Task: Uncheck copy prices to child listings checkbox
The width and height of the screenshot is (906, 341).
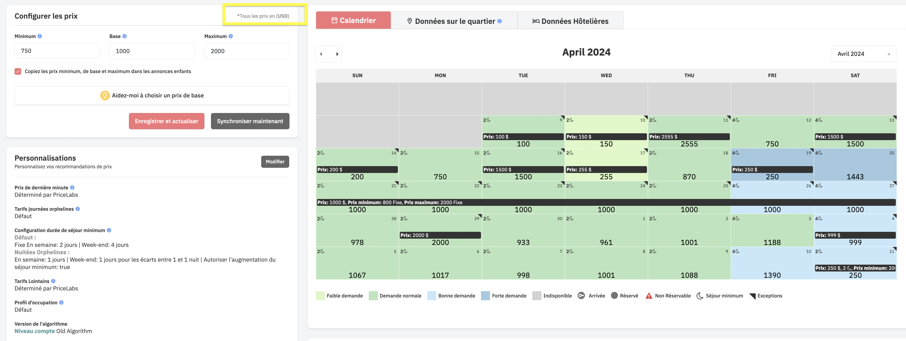Action: 18,71
